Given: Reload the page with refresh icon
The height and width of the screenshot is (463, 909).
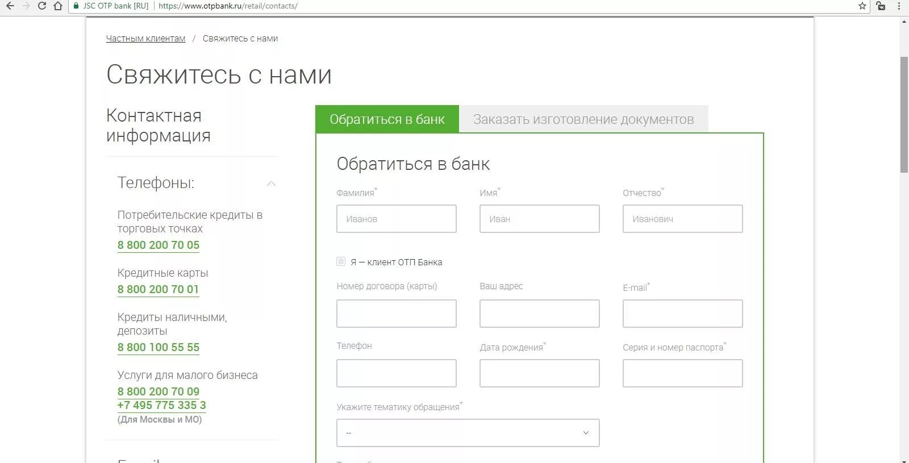Looking at the screenshot, I should point(41,6).
